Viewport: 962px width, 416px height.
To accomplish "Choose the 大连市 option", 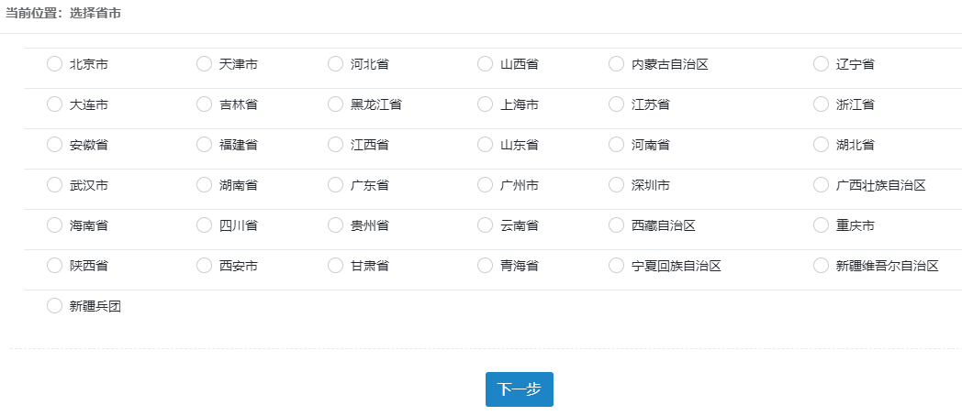I will [x=54, y=104].
